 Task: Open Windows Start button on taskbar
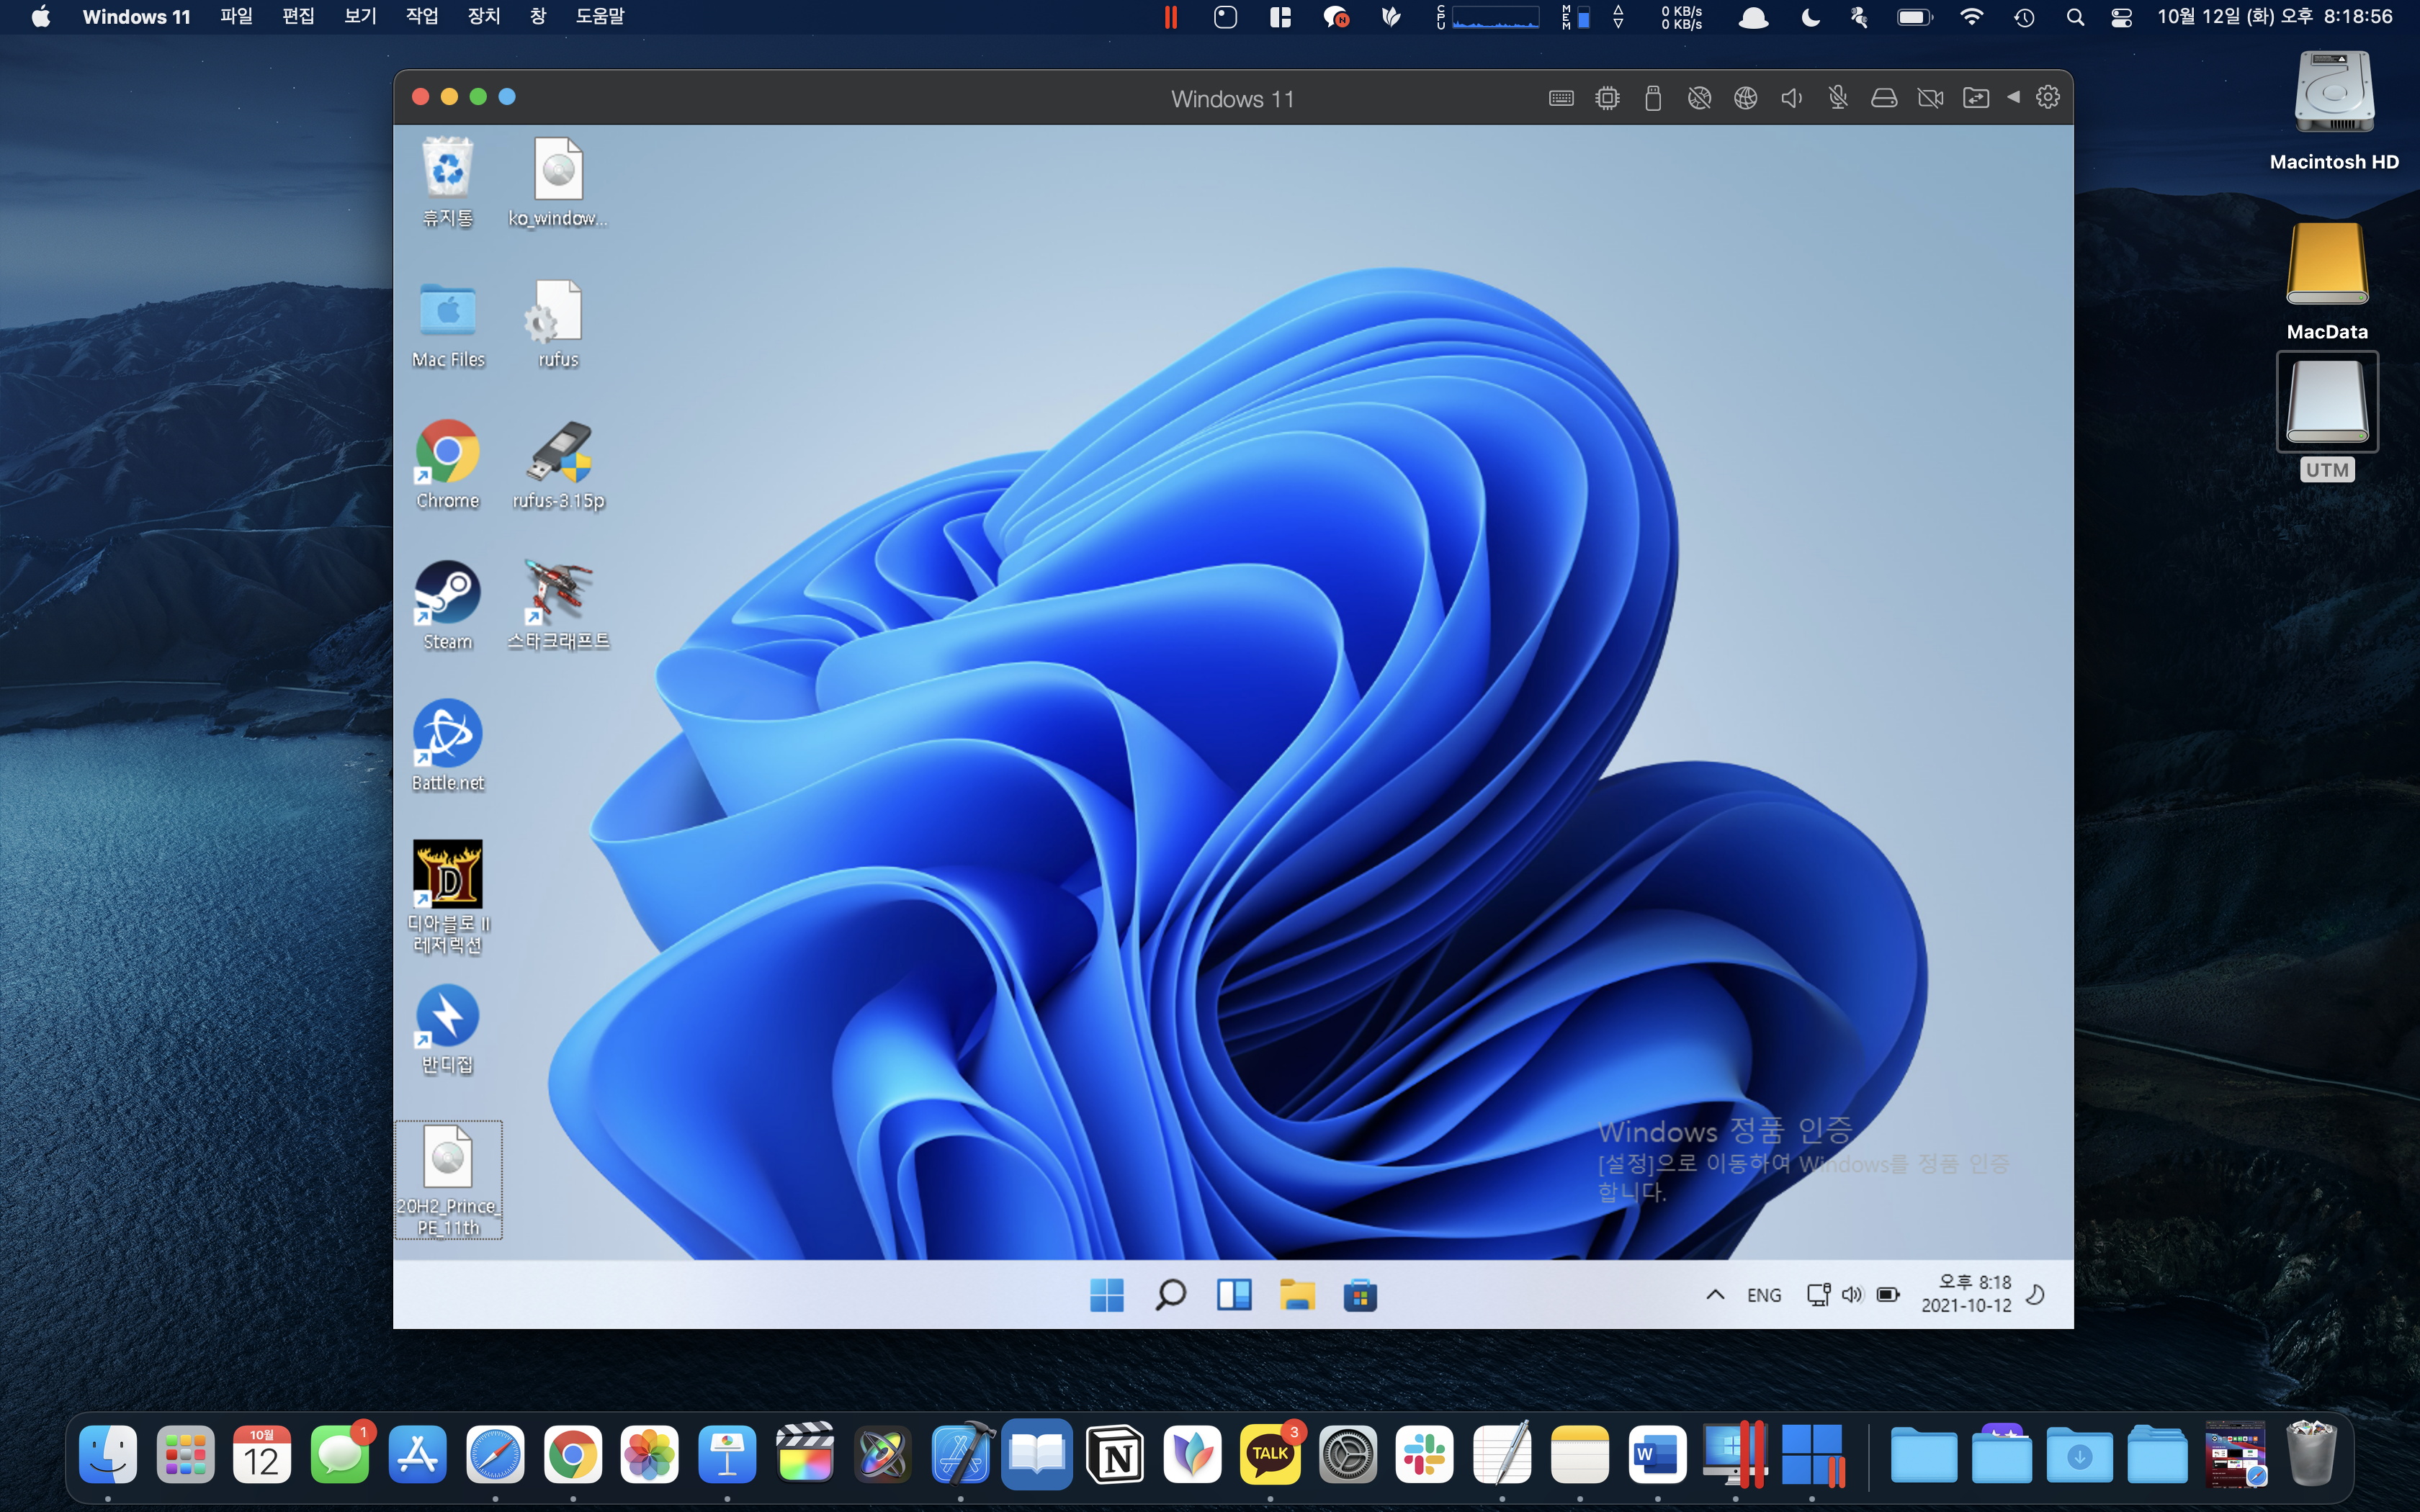coord(1106,1295)
